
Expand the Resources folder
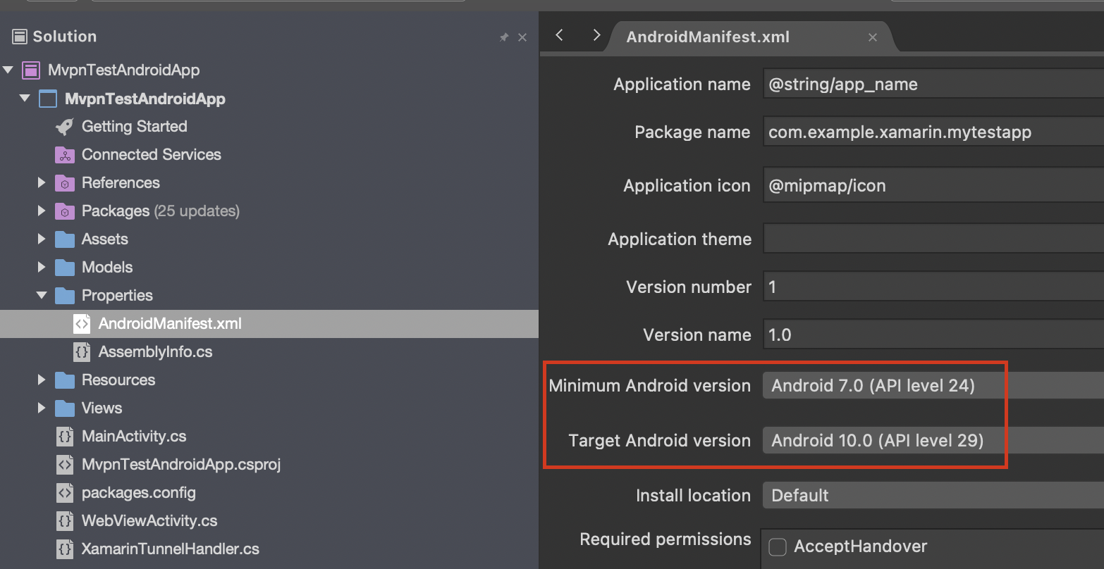42,380
